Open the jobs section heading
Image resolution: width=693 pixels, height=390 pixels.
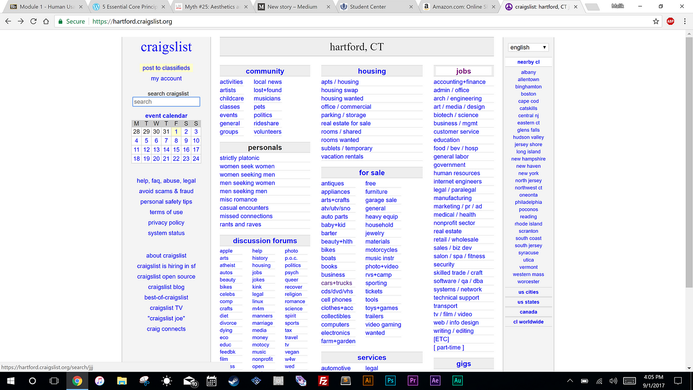(463, 71)
